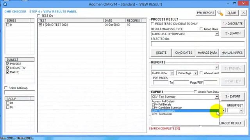Viewport: 250px width, 140px height.
Task: Open the Result/Analysis Type dropdown
Action: point(217,34)
